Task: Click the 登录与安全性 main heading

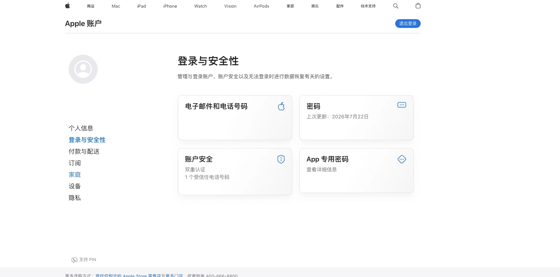Action: 208,61
